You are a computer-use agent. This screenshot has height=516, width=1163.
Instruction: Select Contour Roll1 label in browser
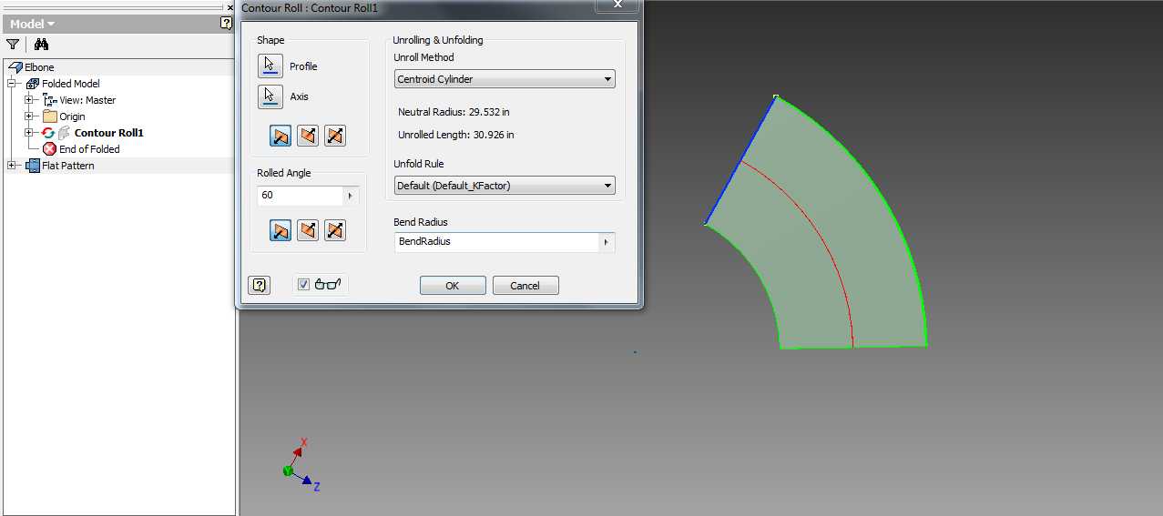(109, 133)
